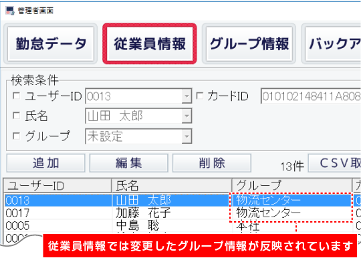This screenshot has width=361, height=260.
Task: Switch to the 従業員情報 tab
Action: [150, 43]
